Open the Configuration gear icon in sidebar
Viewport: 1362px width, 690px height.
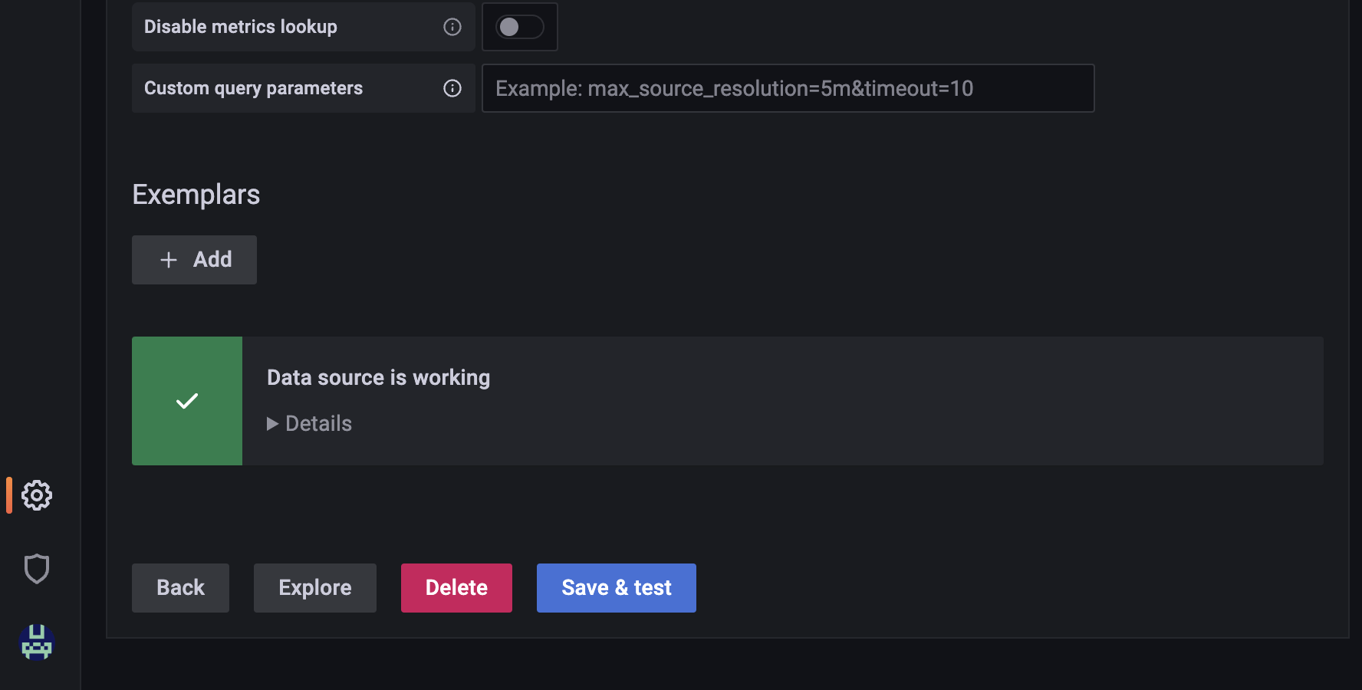(36, 495)
